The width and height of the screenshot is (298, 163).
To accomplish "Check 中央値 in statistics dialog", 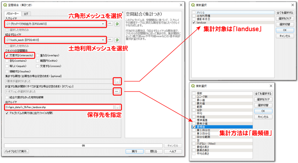I will (x=194, y=117).
